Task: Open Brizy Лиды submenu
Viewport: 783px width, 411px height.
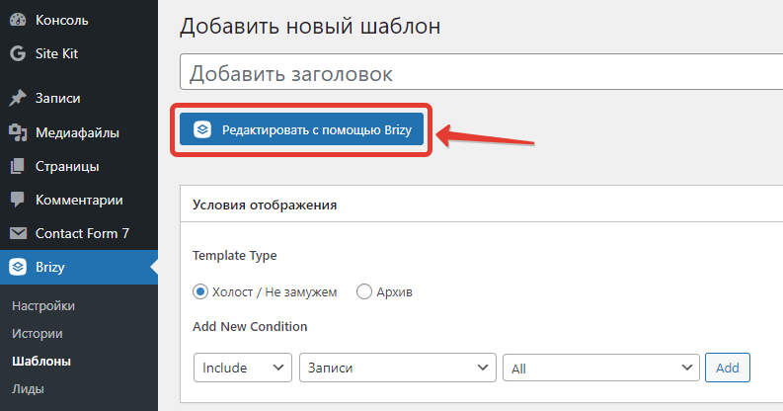Action: pyautogui.click(x=28, y=388)
